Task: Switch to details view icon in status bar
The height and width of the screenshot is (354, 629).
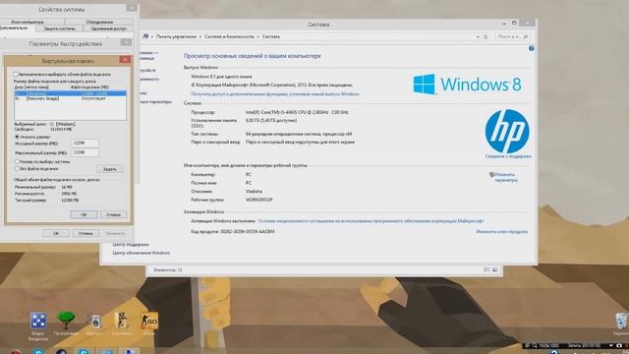Action: point(486,269)
